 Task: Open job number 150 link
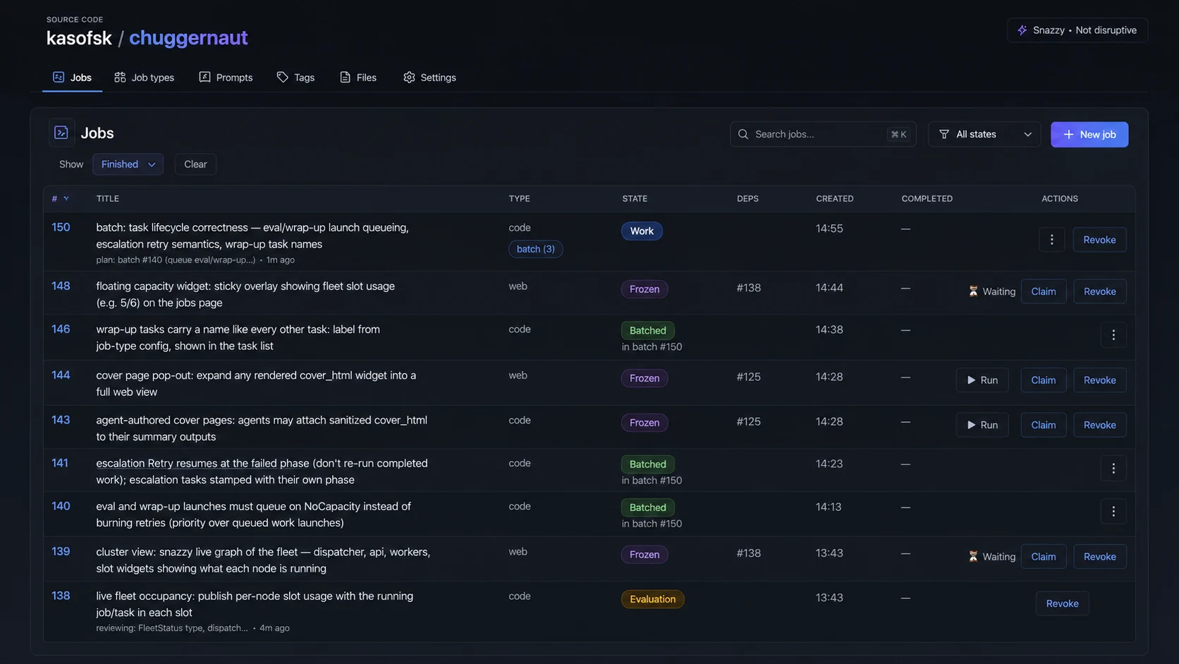tap(61, 227)
